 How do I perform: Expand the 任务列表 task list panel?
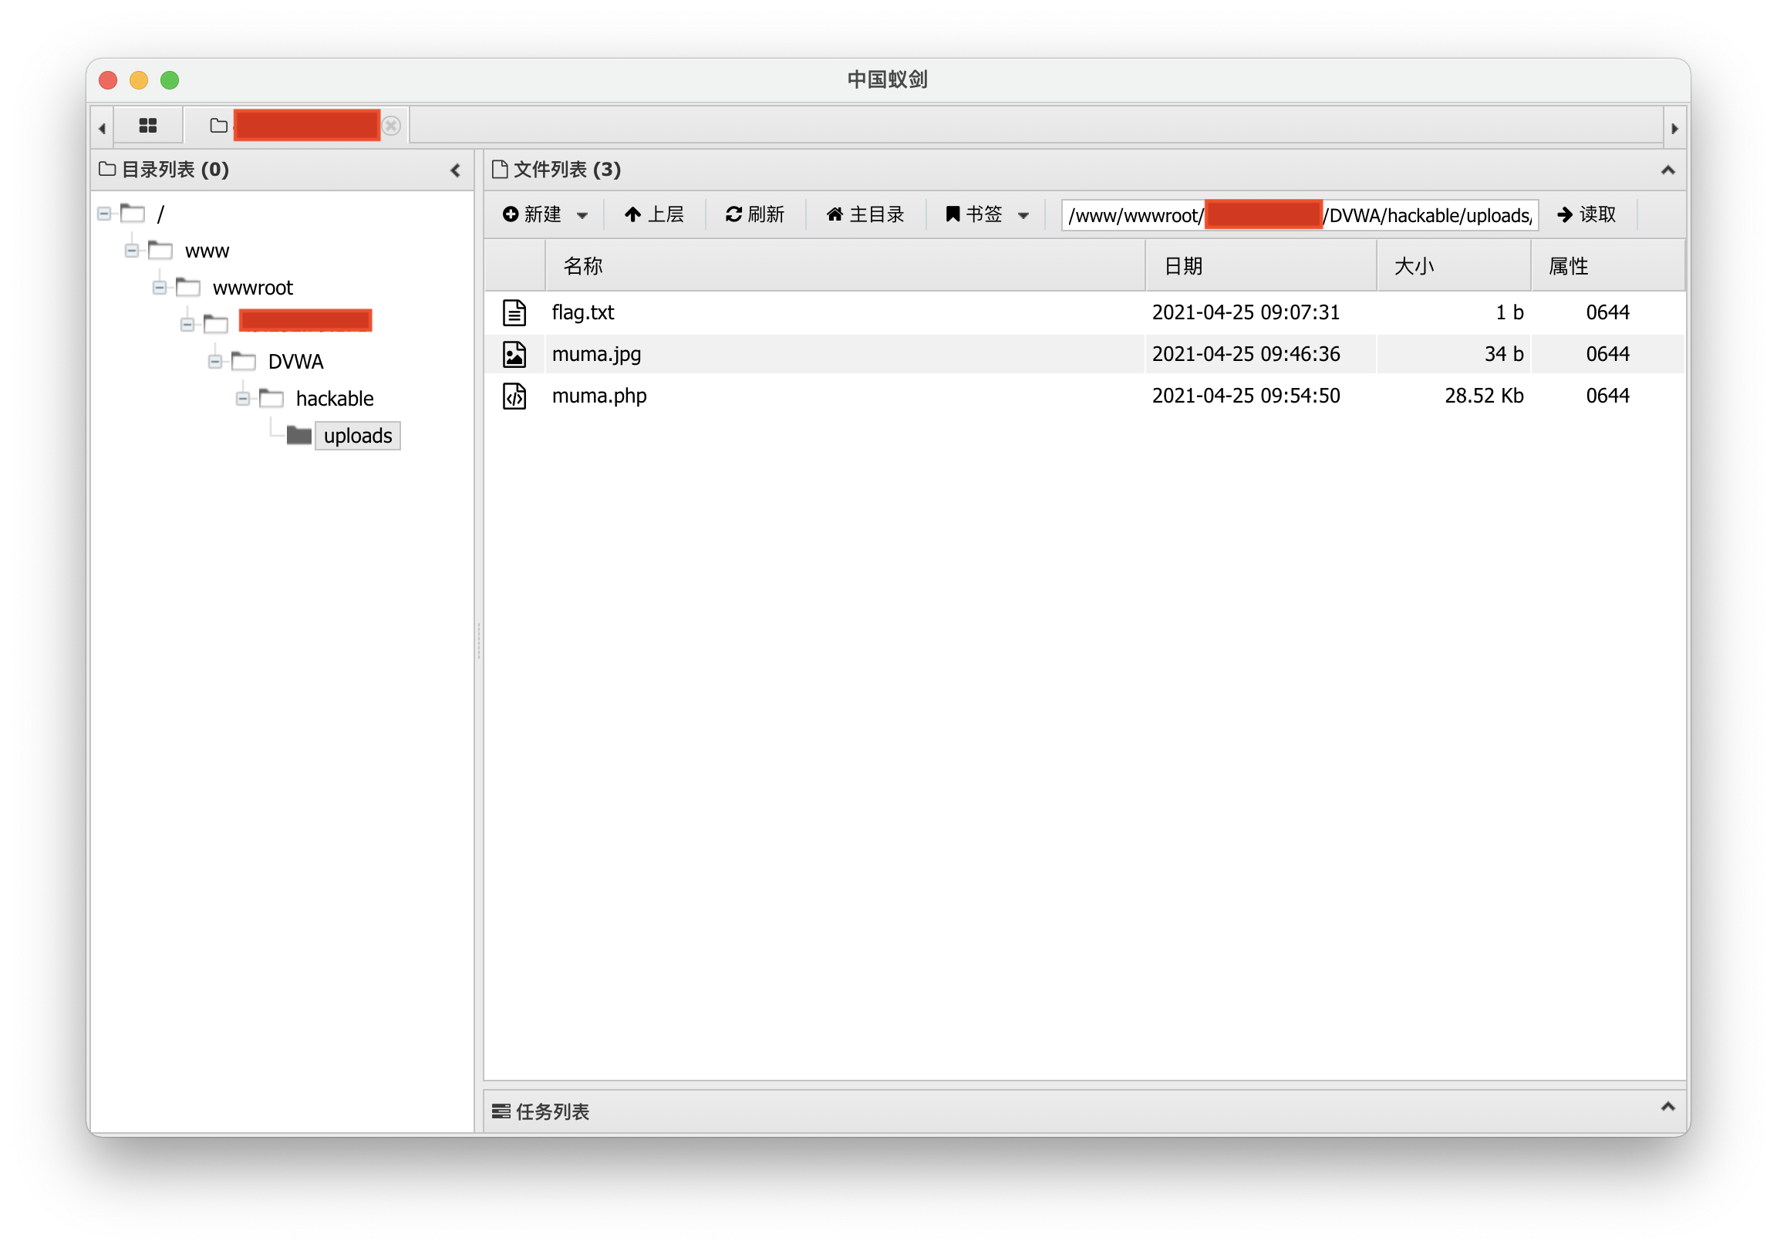click(1667, 1107)
